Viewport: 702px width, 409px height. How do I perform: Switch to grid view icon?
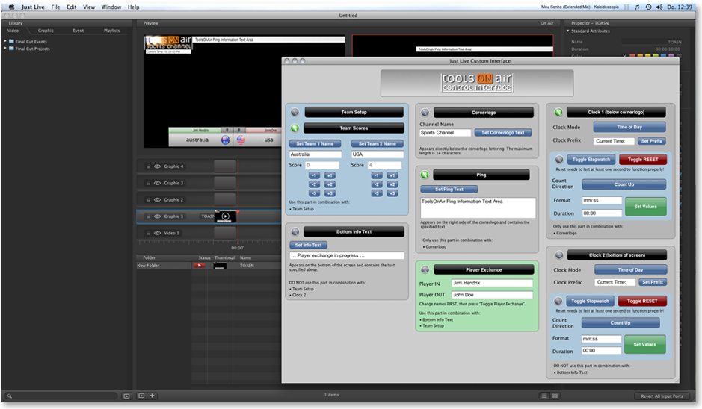[x=555, y=396]
